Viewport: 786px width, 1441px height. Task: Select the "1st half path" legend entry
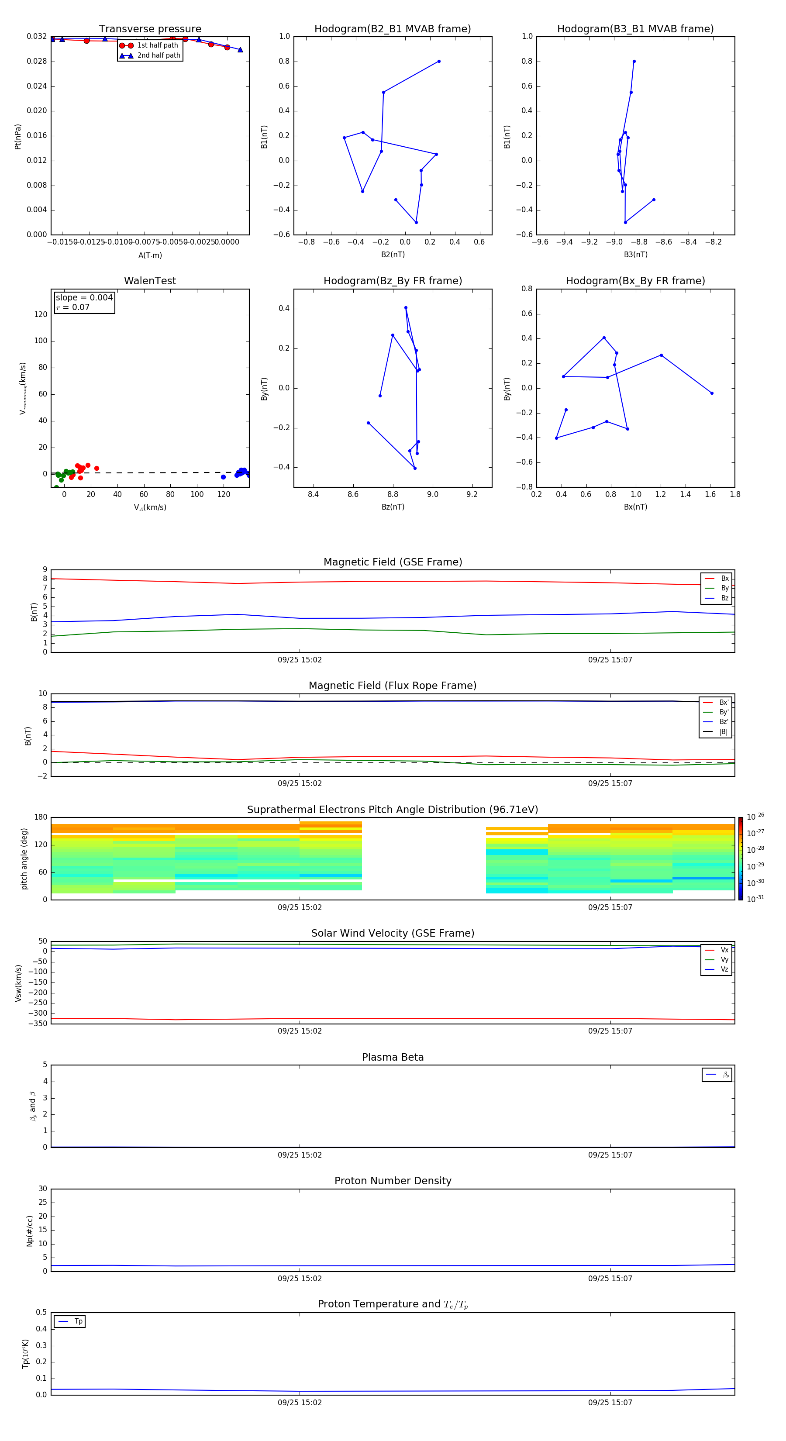pyautogui.click(x=149, y=45)
